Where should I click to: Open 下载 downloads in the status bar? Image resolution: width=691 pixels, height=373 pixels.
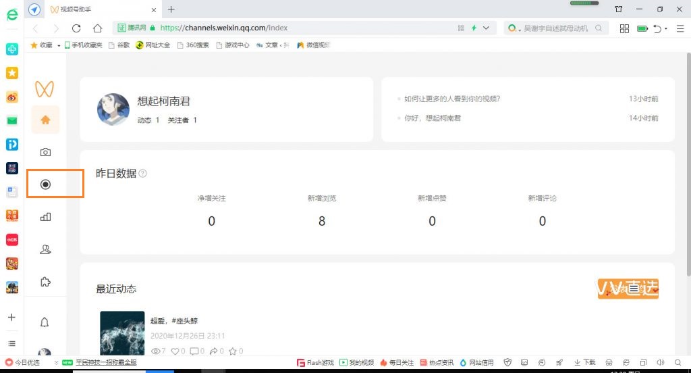(585, 363)
